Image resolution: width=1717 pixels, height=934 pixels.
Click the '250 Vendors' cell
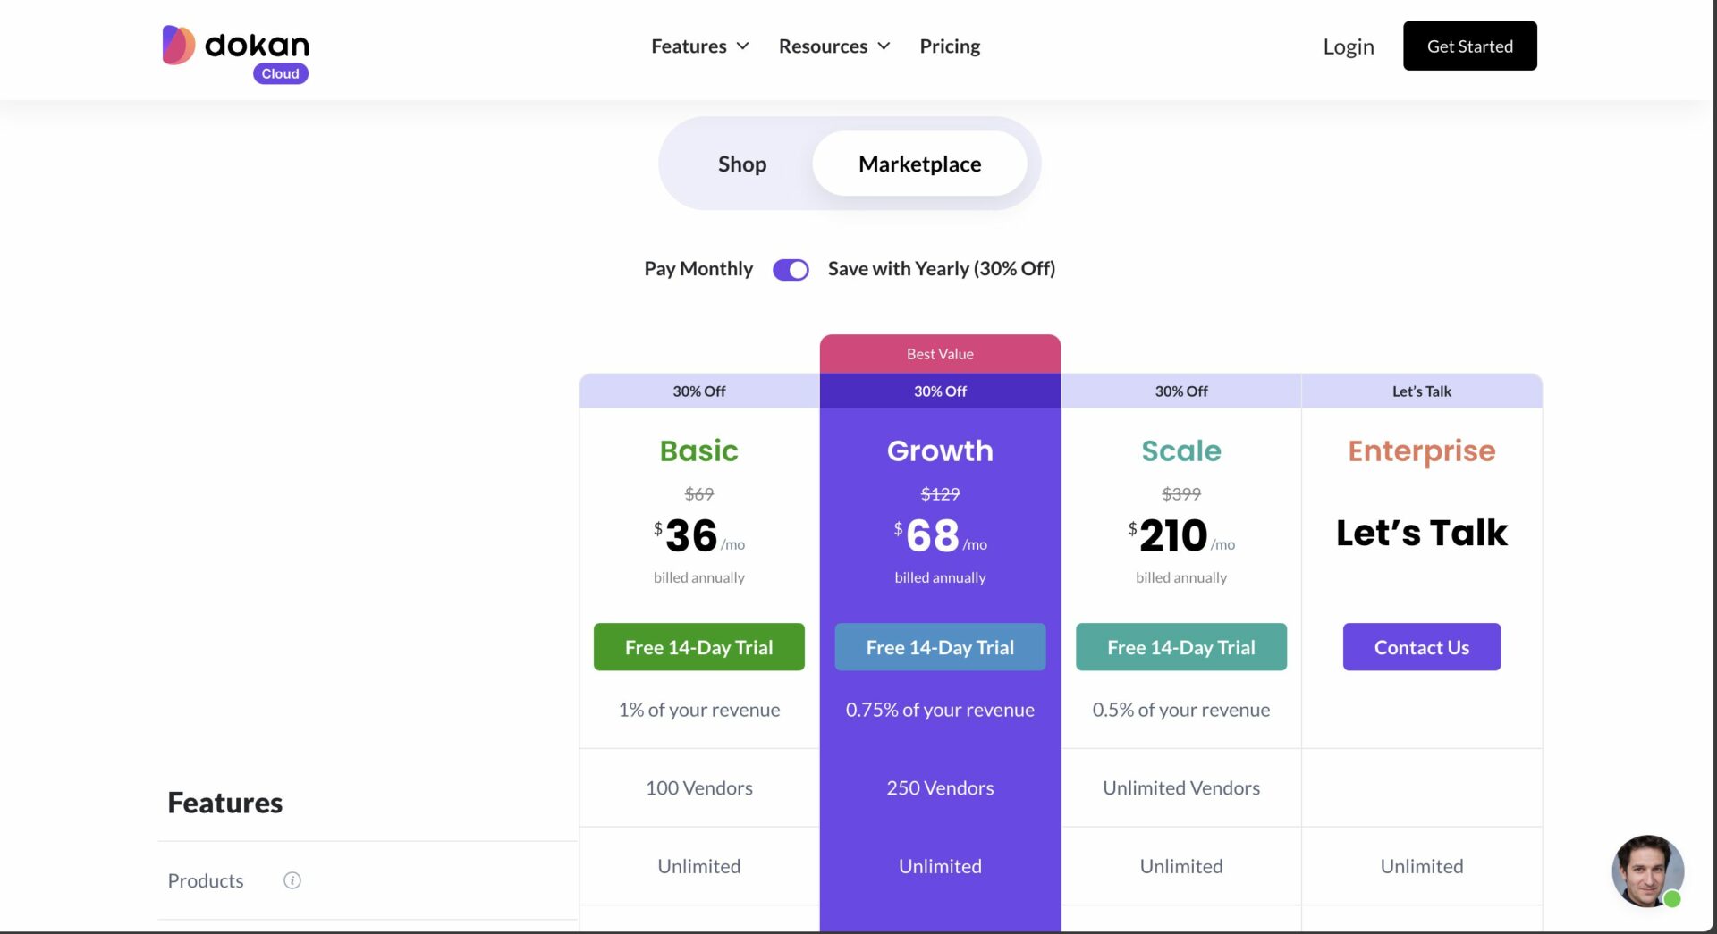tap(940, 788)
